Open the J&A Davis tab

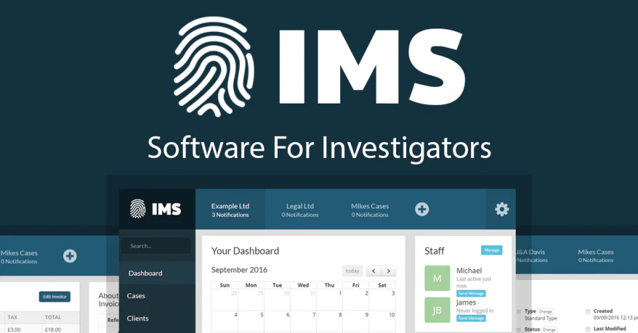pyautogui.click(x=530, y=255)
